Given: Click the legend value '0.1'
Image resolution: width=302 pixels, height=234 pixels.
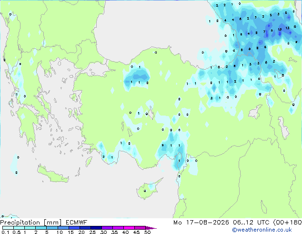Looking at the screenshot, I should (5, 232).
